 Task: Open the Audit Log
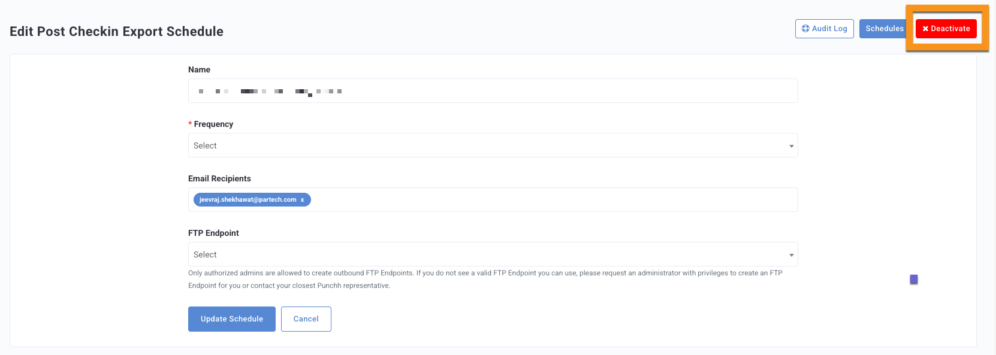coord(825,29)
